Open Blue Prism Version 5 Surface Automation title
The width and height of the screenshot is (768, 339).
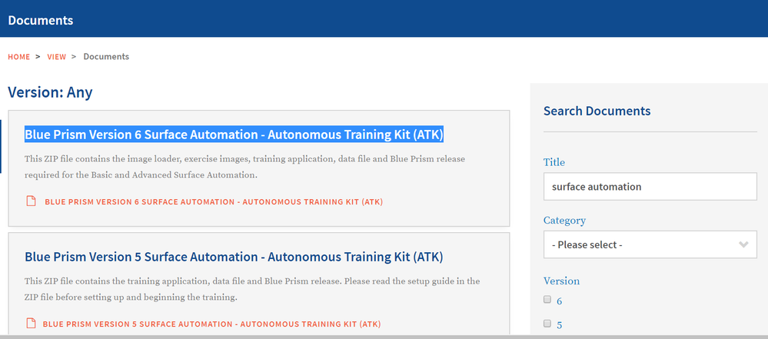click(234, 257)
